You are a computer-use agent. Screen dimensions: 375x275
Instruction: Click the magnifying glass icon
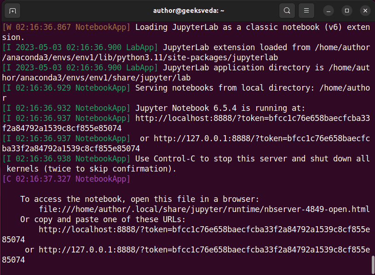(287, 10)
